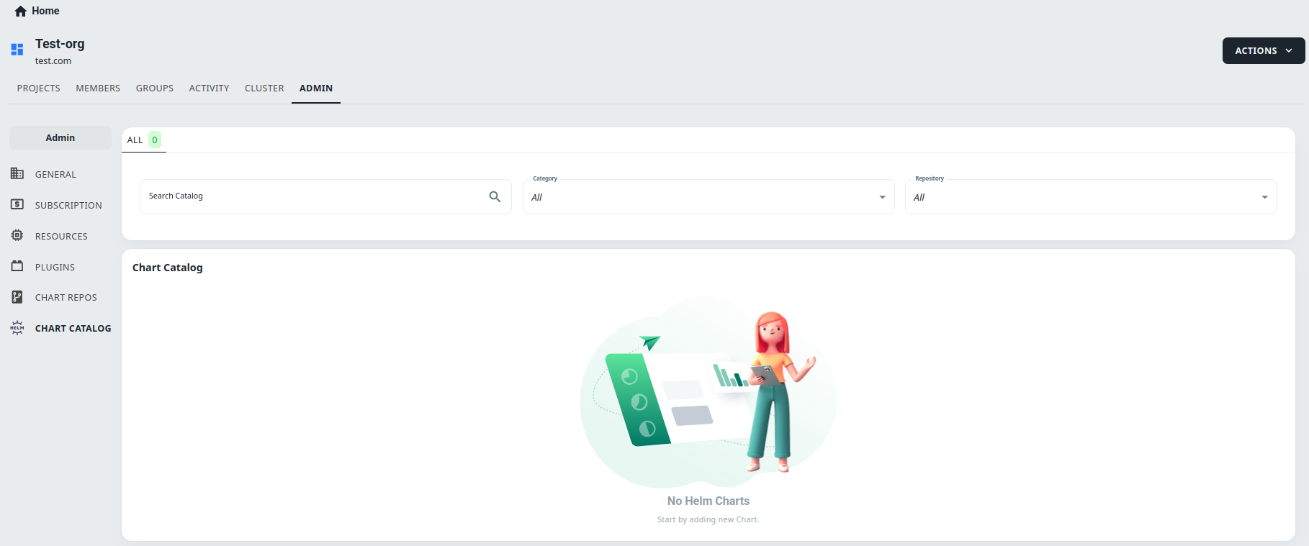The height and width of the screenshot is (546, 1309).
Task: Switch to the Groups tab
Action: point(155,88)
